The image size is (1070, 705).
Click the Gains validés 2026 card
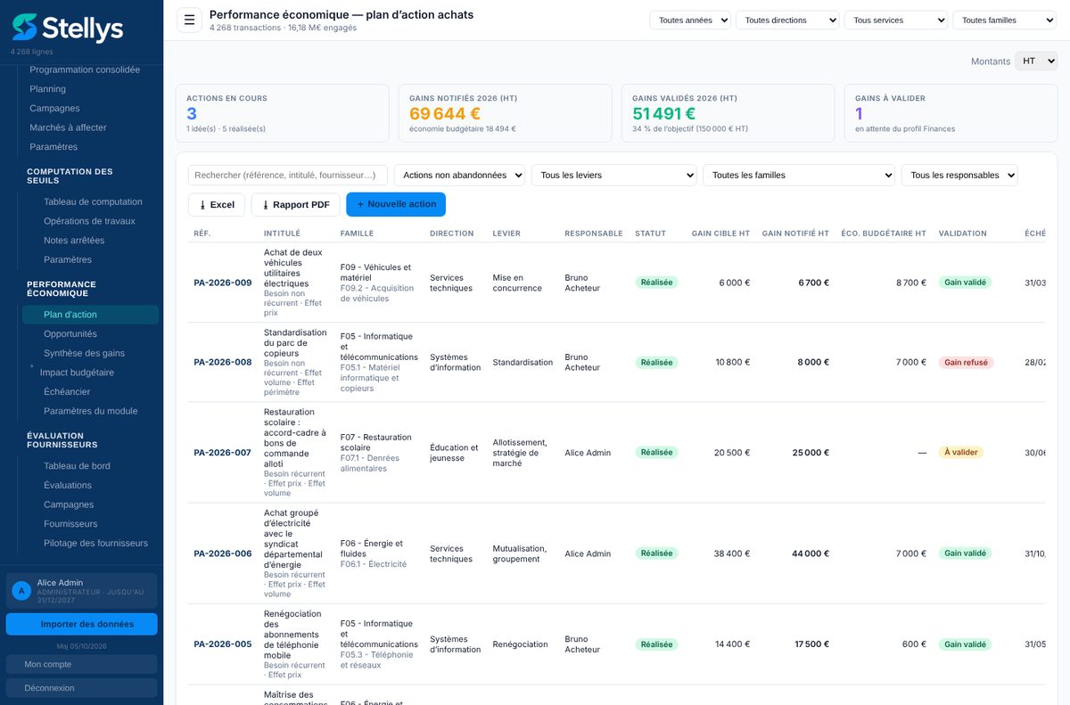[728, 113]
